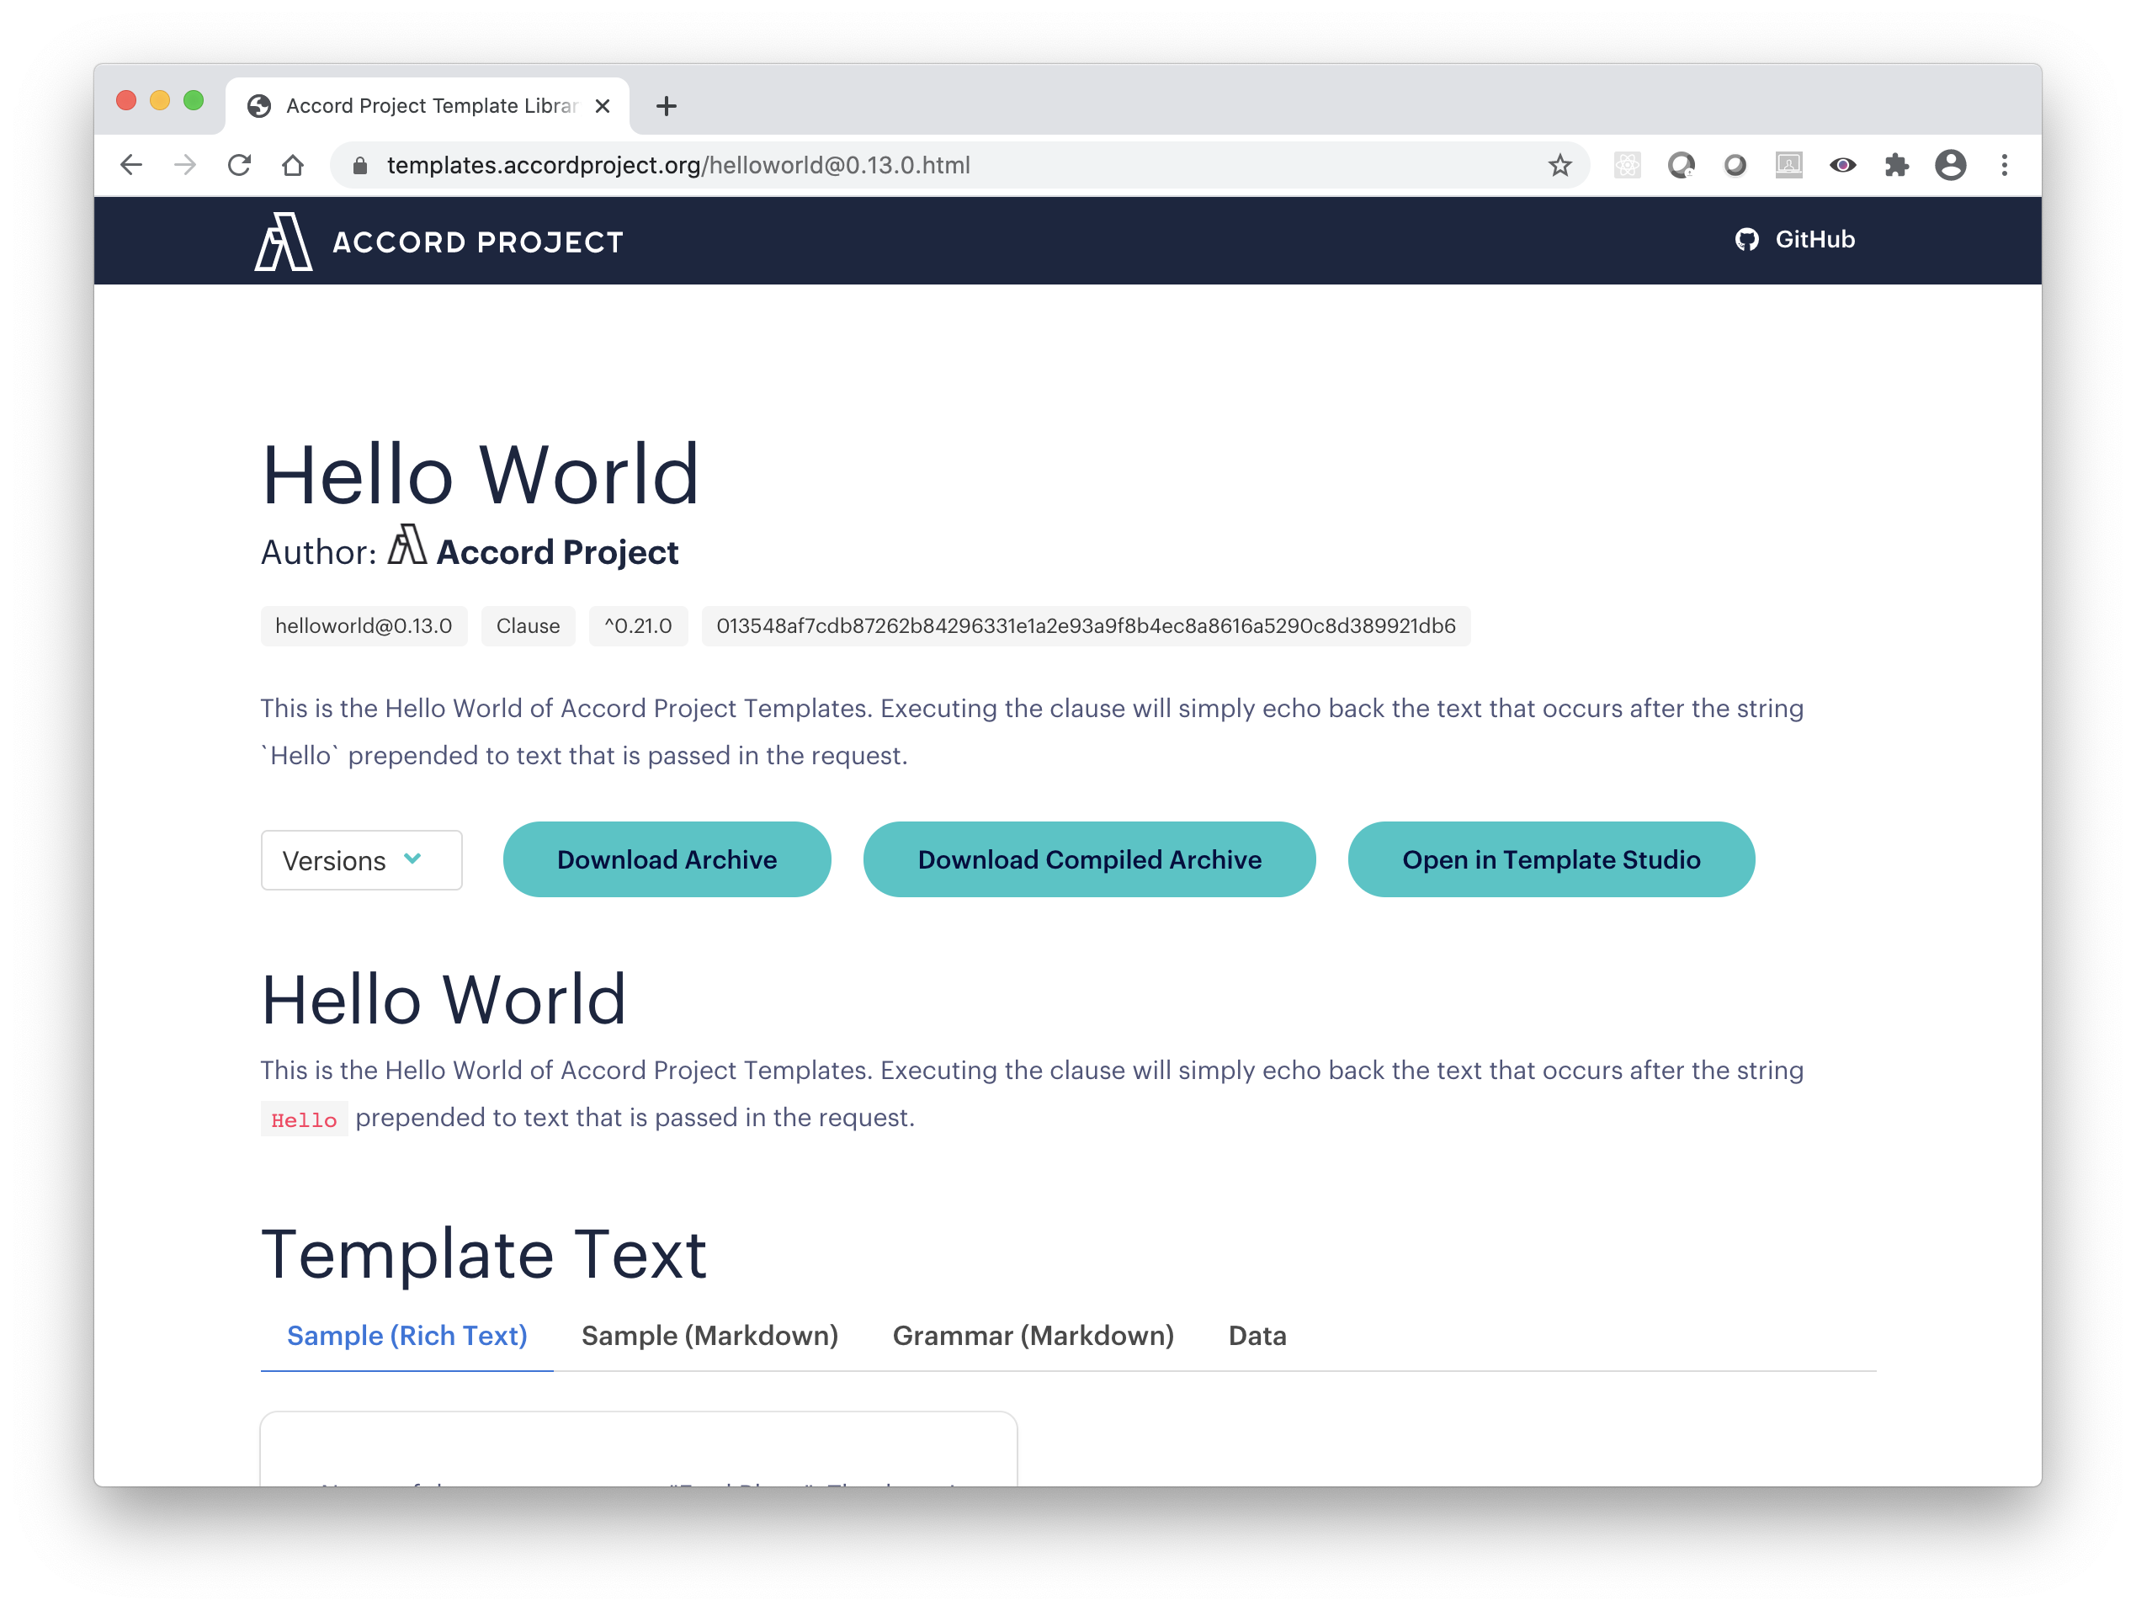Expand the Versions dropdown
This screenshot has width=2136, height=1611.
361,860
